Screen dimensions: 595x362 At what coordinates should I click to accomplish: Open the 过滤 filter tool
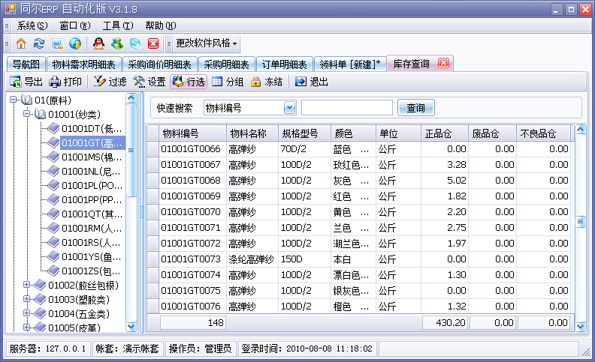click(x=110, y=82)
